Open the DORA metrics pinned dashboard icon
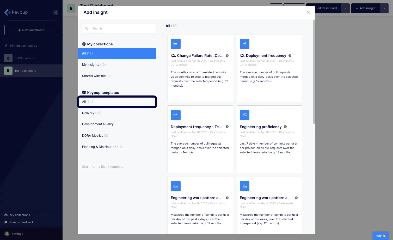Screen dimensions: 393x240 tap(8, 58)
